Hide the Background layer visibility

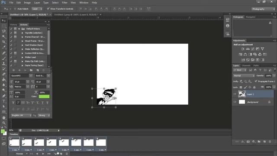[x=235, y=102]
